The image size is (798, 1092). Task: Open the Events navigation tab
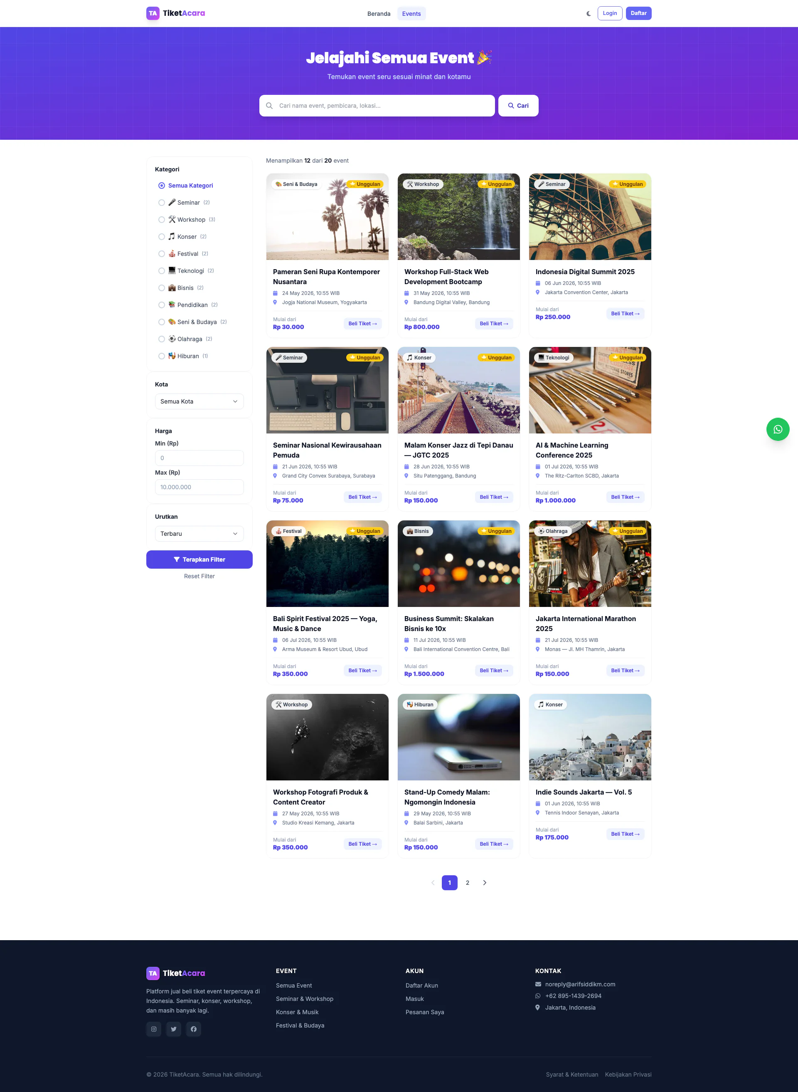(411, 14)
